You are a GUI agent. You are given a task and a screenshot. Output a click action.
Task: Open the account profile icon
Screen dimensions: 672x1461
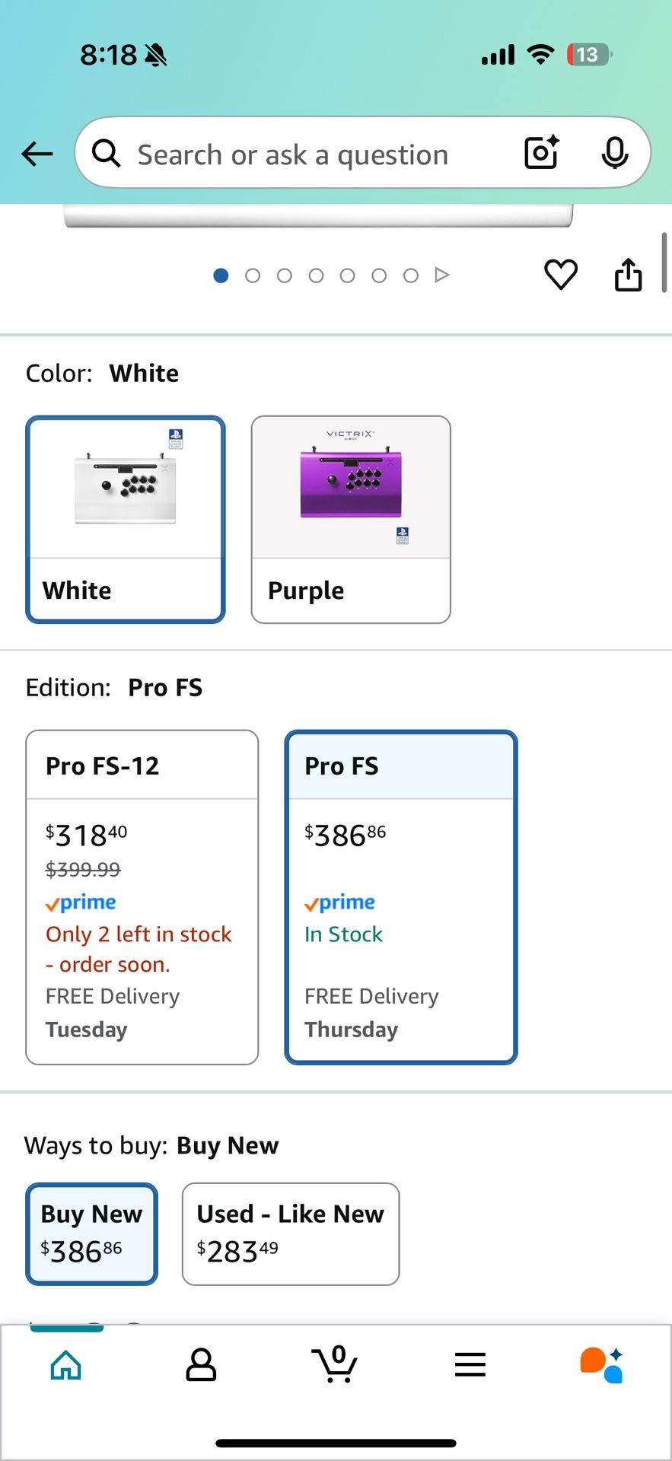(x=201, y=1364)
